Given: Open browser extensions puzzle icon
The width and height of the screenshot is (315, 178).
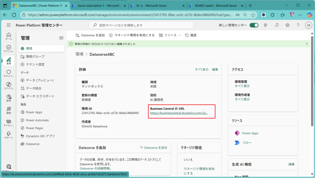Looking at the screenshot, I should coord(273,15).
